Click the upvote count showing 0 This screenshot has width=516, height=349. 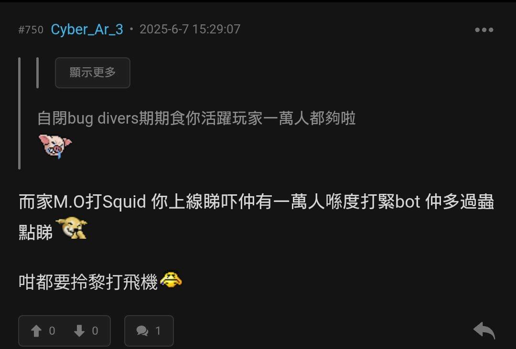52,331
